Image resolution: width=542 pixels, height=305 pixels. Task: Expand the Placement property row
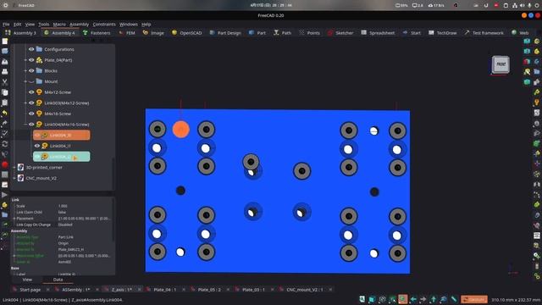14,219
